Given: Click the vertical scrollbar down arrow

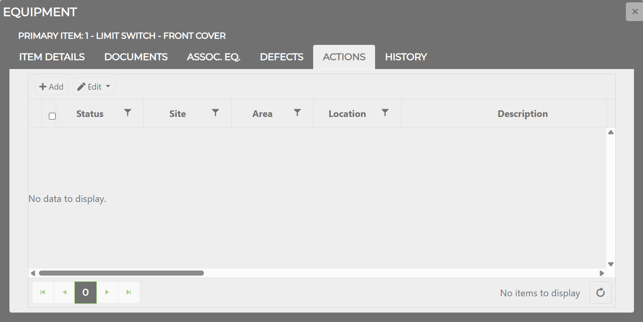Looking at the screenshot, I should click(x=611, y=264).
